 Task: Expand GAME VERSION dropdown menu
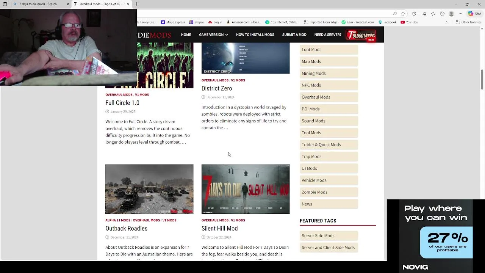point(213,35)
